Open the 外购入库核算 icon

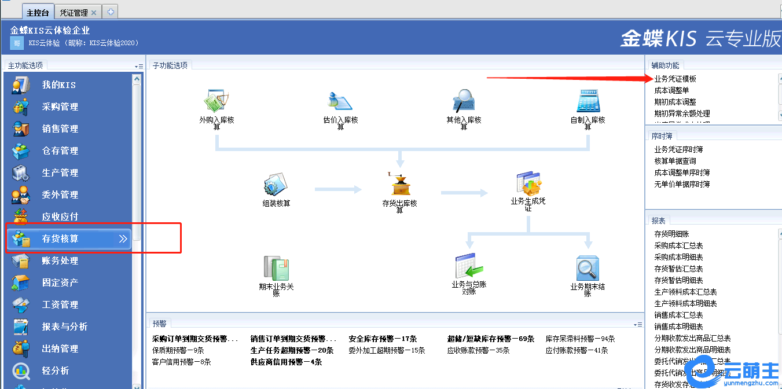[x=216, y=101]
